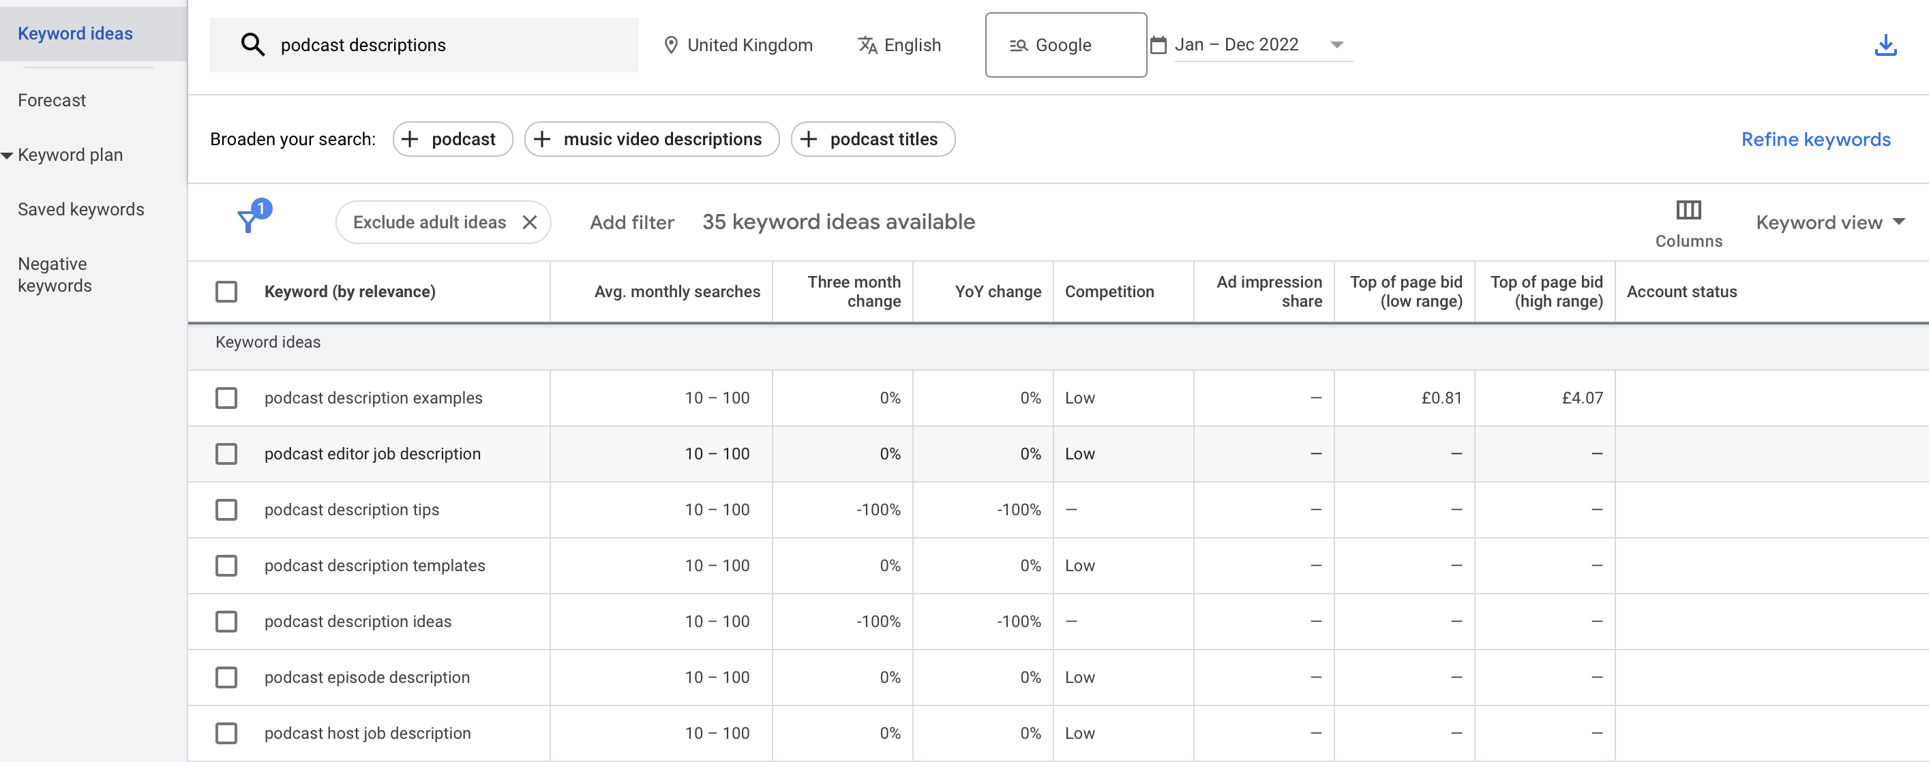Click the search magnifier in the keyword field

[x=253, y=44]
